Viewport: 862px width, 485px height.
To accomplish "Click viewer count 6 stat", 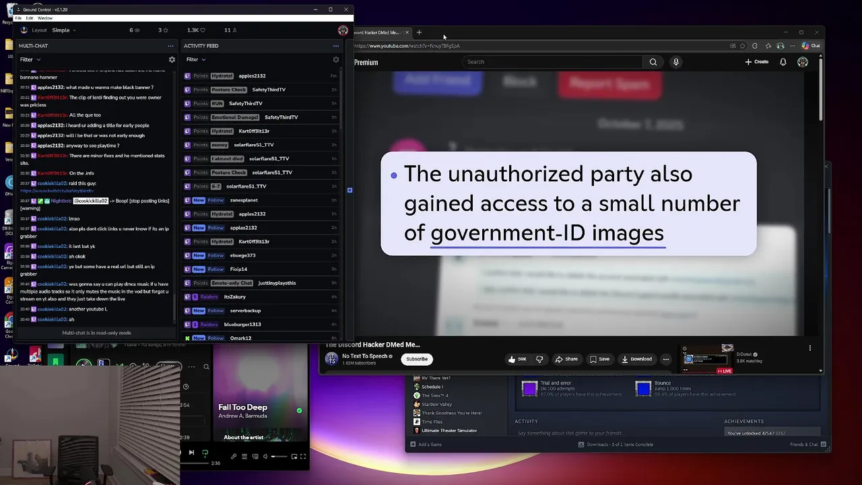I will tap(135, 30).
